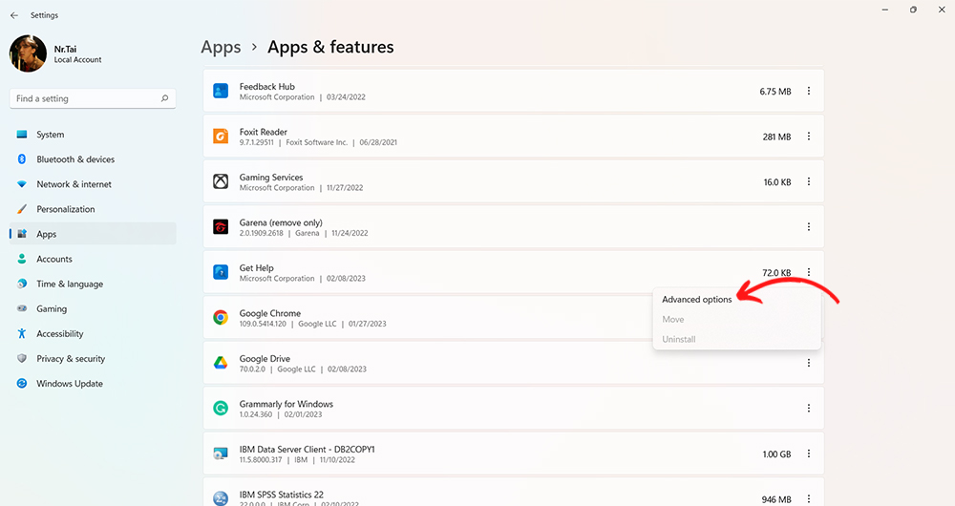This screenshot has width=955, height=506.
Task: Open Privacy & security settings
Action: (x=93, y=359)
